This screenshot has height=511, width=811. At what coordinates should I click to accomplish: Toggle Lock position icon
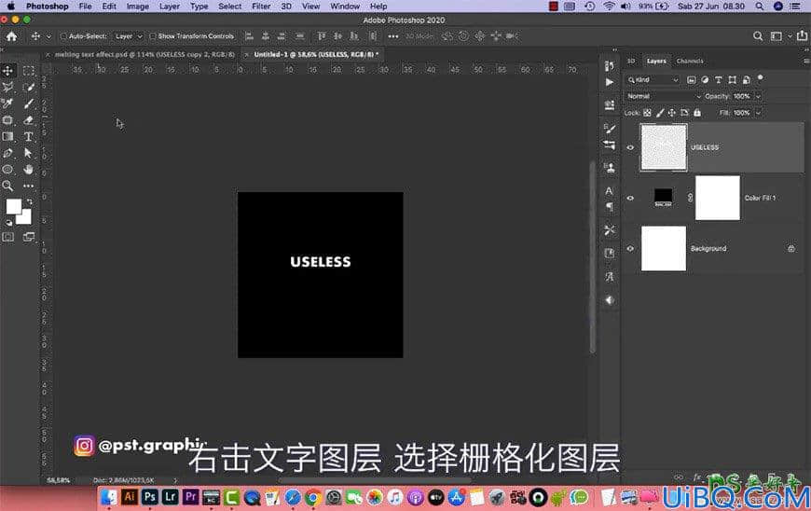coord(672,112)
